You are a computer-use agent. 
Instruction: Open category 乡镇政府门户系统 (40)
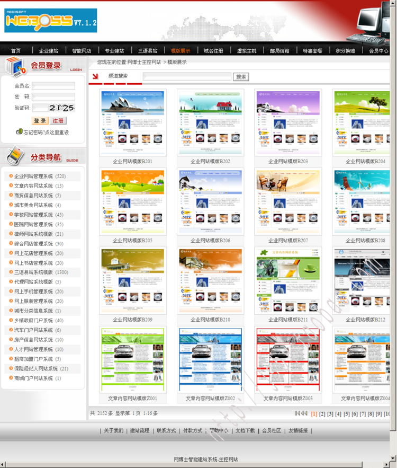tap(39, 320)
